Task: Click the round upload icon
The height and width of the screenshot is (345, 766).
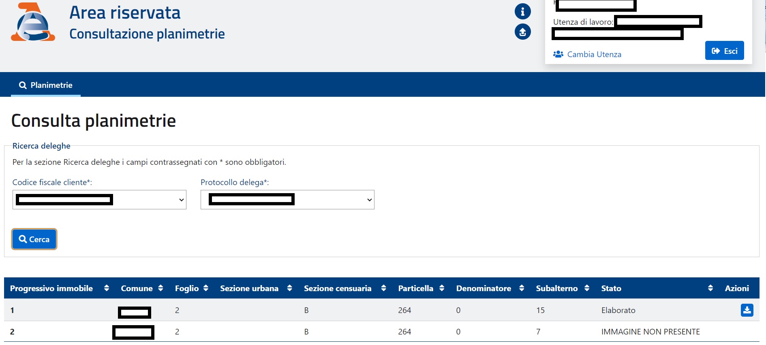Action: [x=522, y=32]
